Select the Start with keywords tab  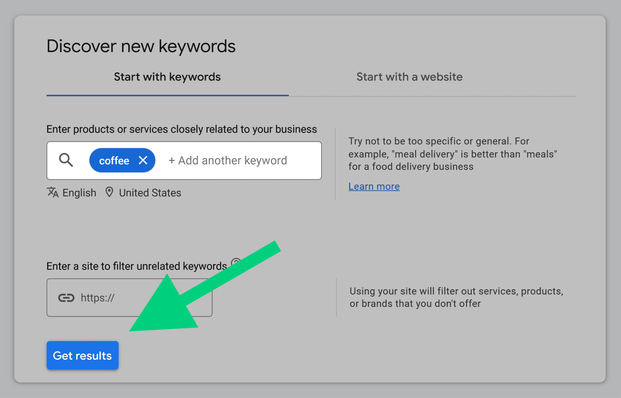[x=167, y=77]
